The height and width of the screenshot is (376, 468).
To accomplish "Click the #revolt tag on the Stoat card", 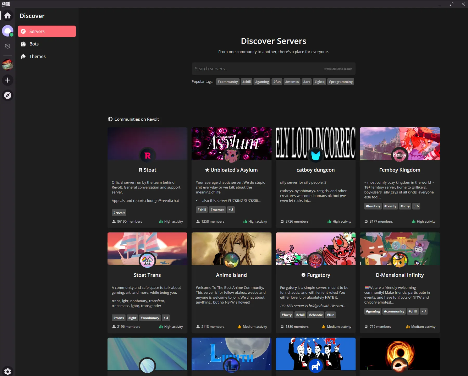I will pyautogui.click(x=119, y=213).
